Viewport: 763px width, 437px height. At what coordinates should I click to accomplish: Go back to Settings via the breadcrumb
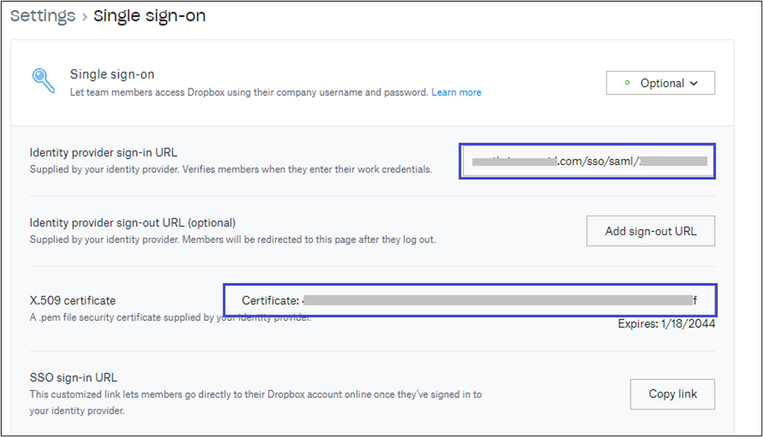pos(43,16)
